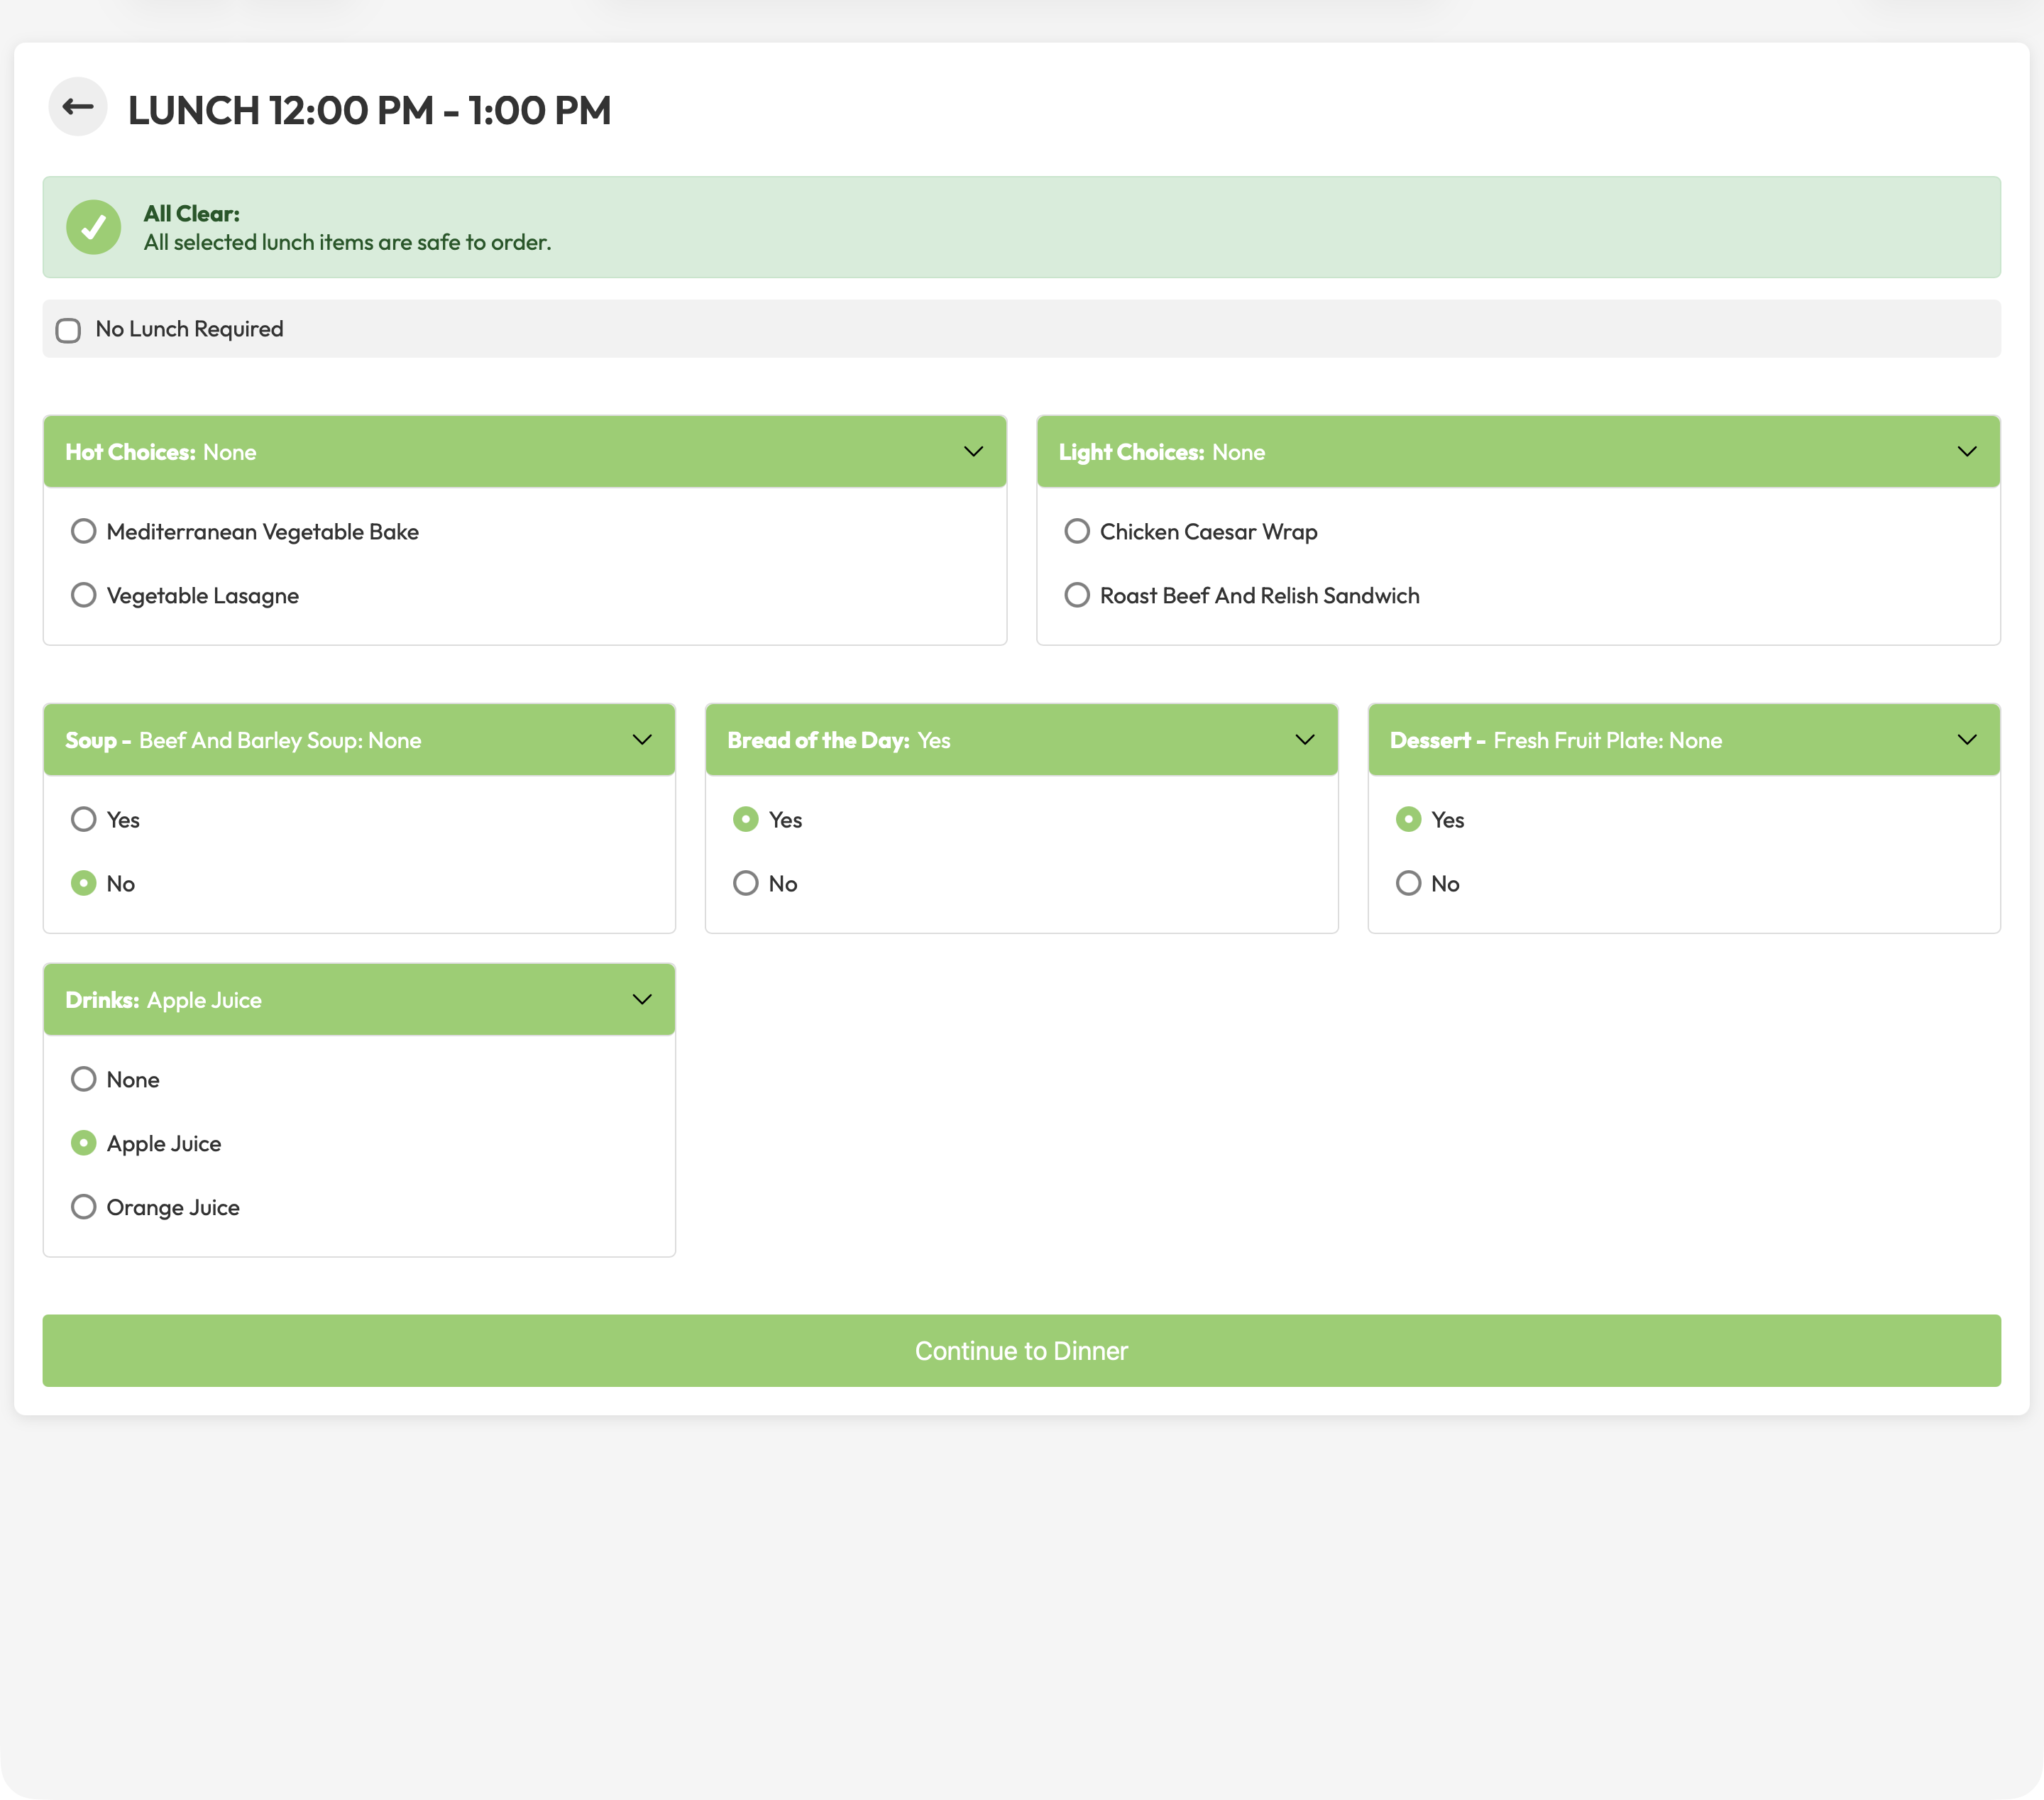Choose Roast Beef And Relish Sandwich option
Screen dimensions: 2044x1800
coord(1077,595)
